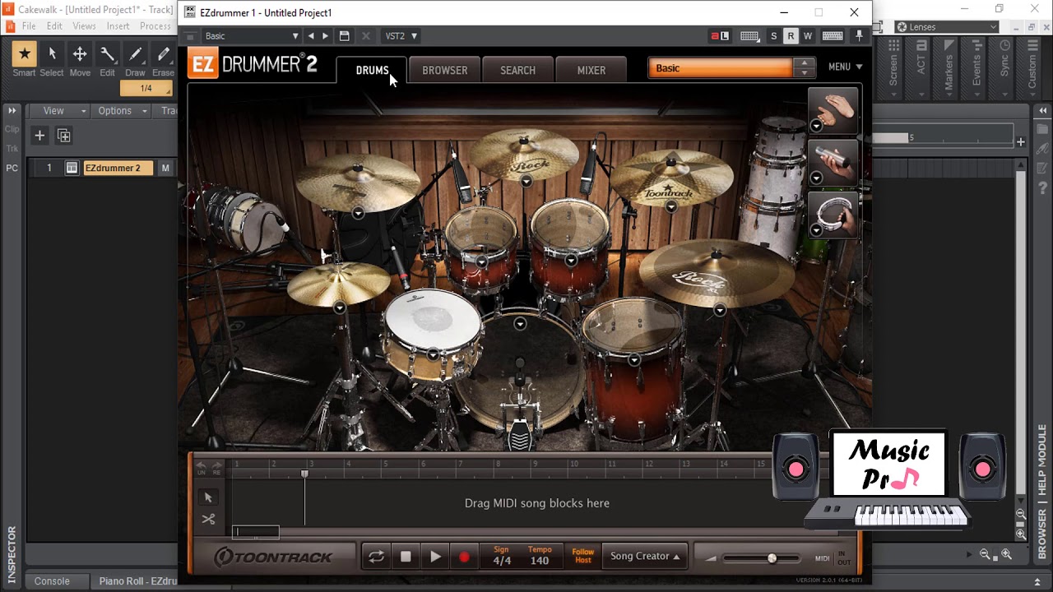Toggle Solo (S) in plugin header
The height and width of the screenshot is (592, 1053).
(x=773, y=36)
